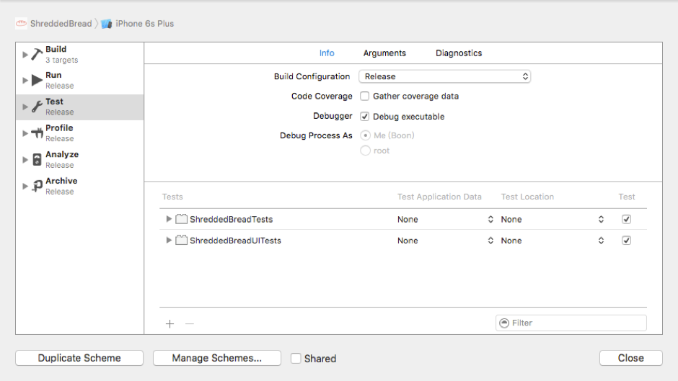The width and height of the screenshot is (678, 381).
Task: Select the Build row label
Action: pyautogui.click(x=56, y=49)
